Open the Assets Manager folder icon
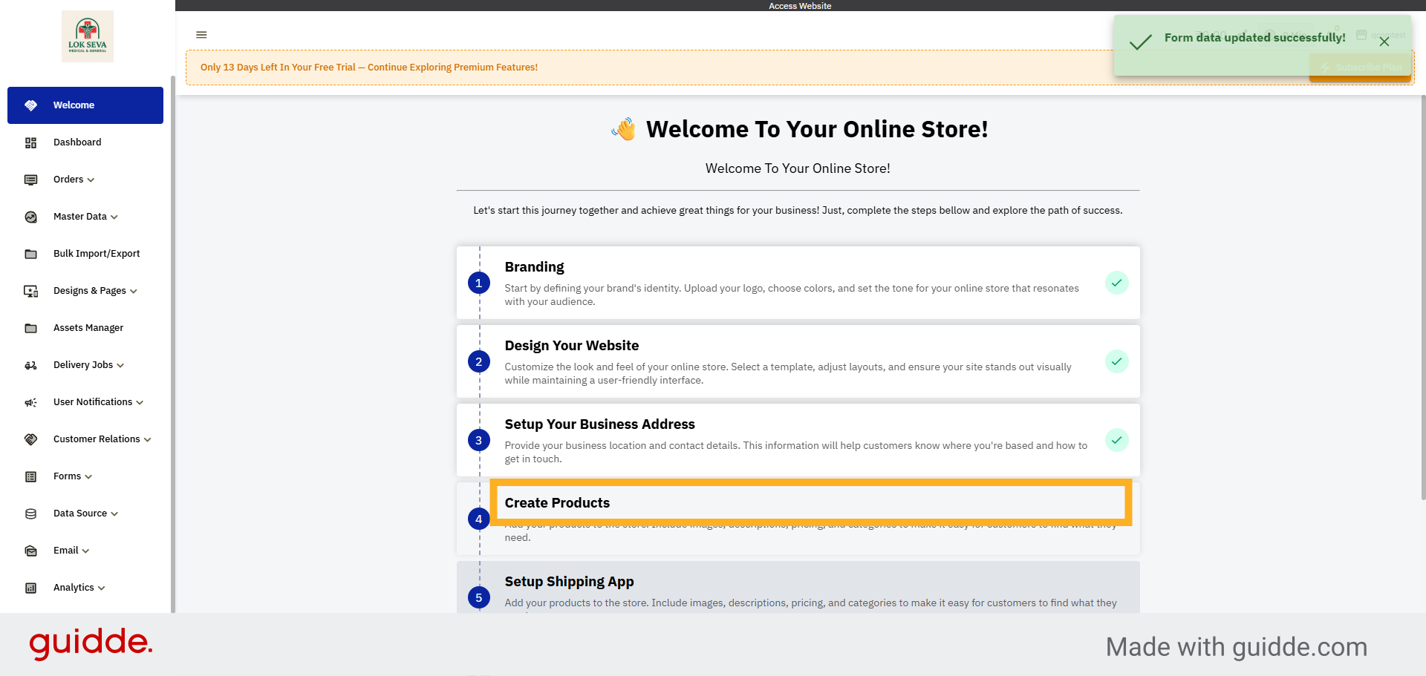Image resolution: width=1426 pixels, height=676 pixels. (x=30, y=327)
